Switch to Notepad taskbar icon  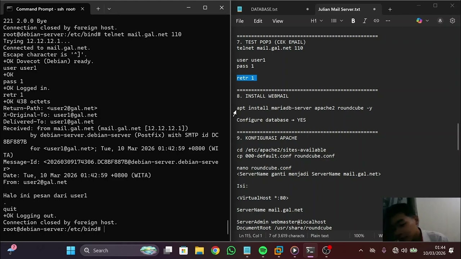[247, 250]
